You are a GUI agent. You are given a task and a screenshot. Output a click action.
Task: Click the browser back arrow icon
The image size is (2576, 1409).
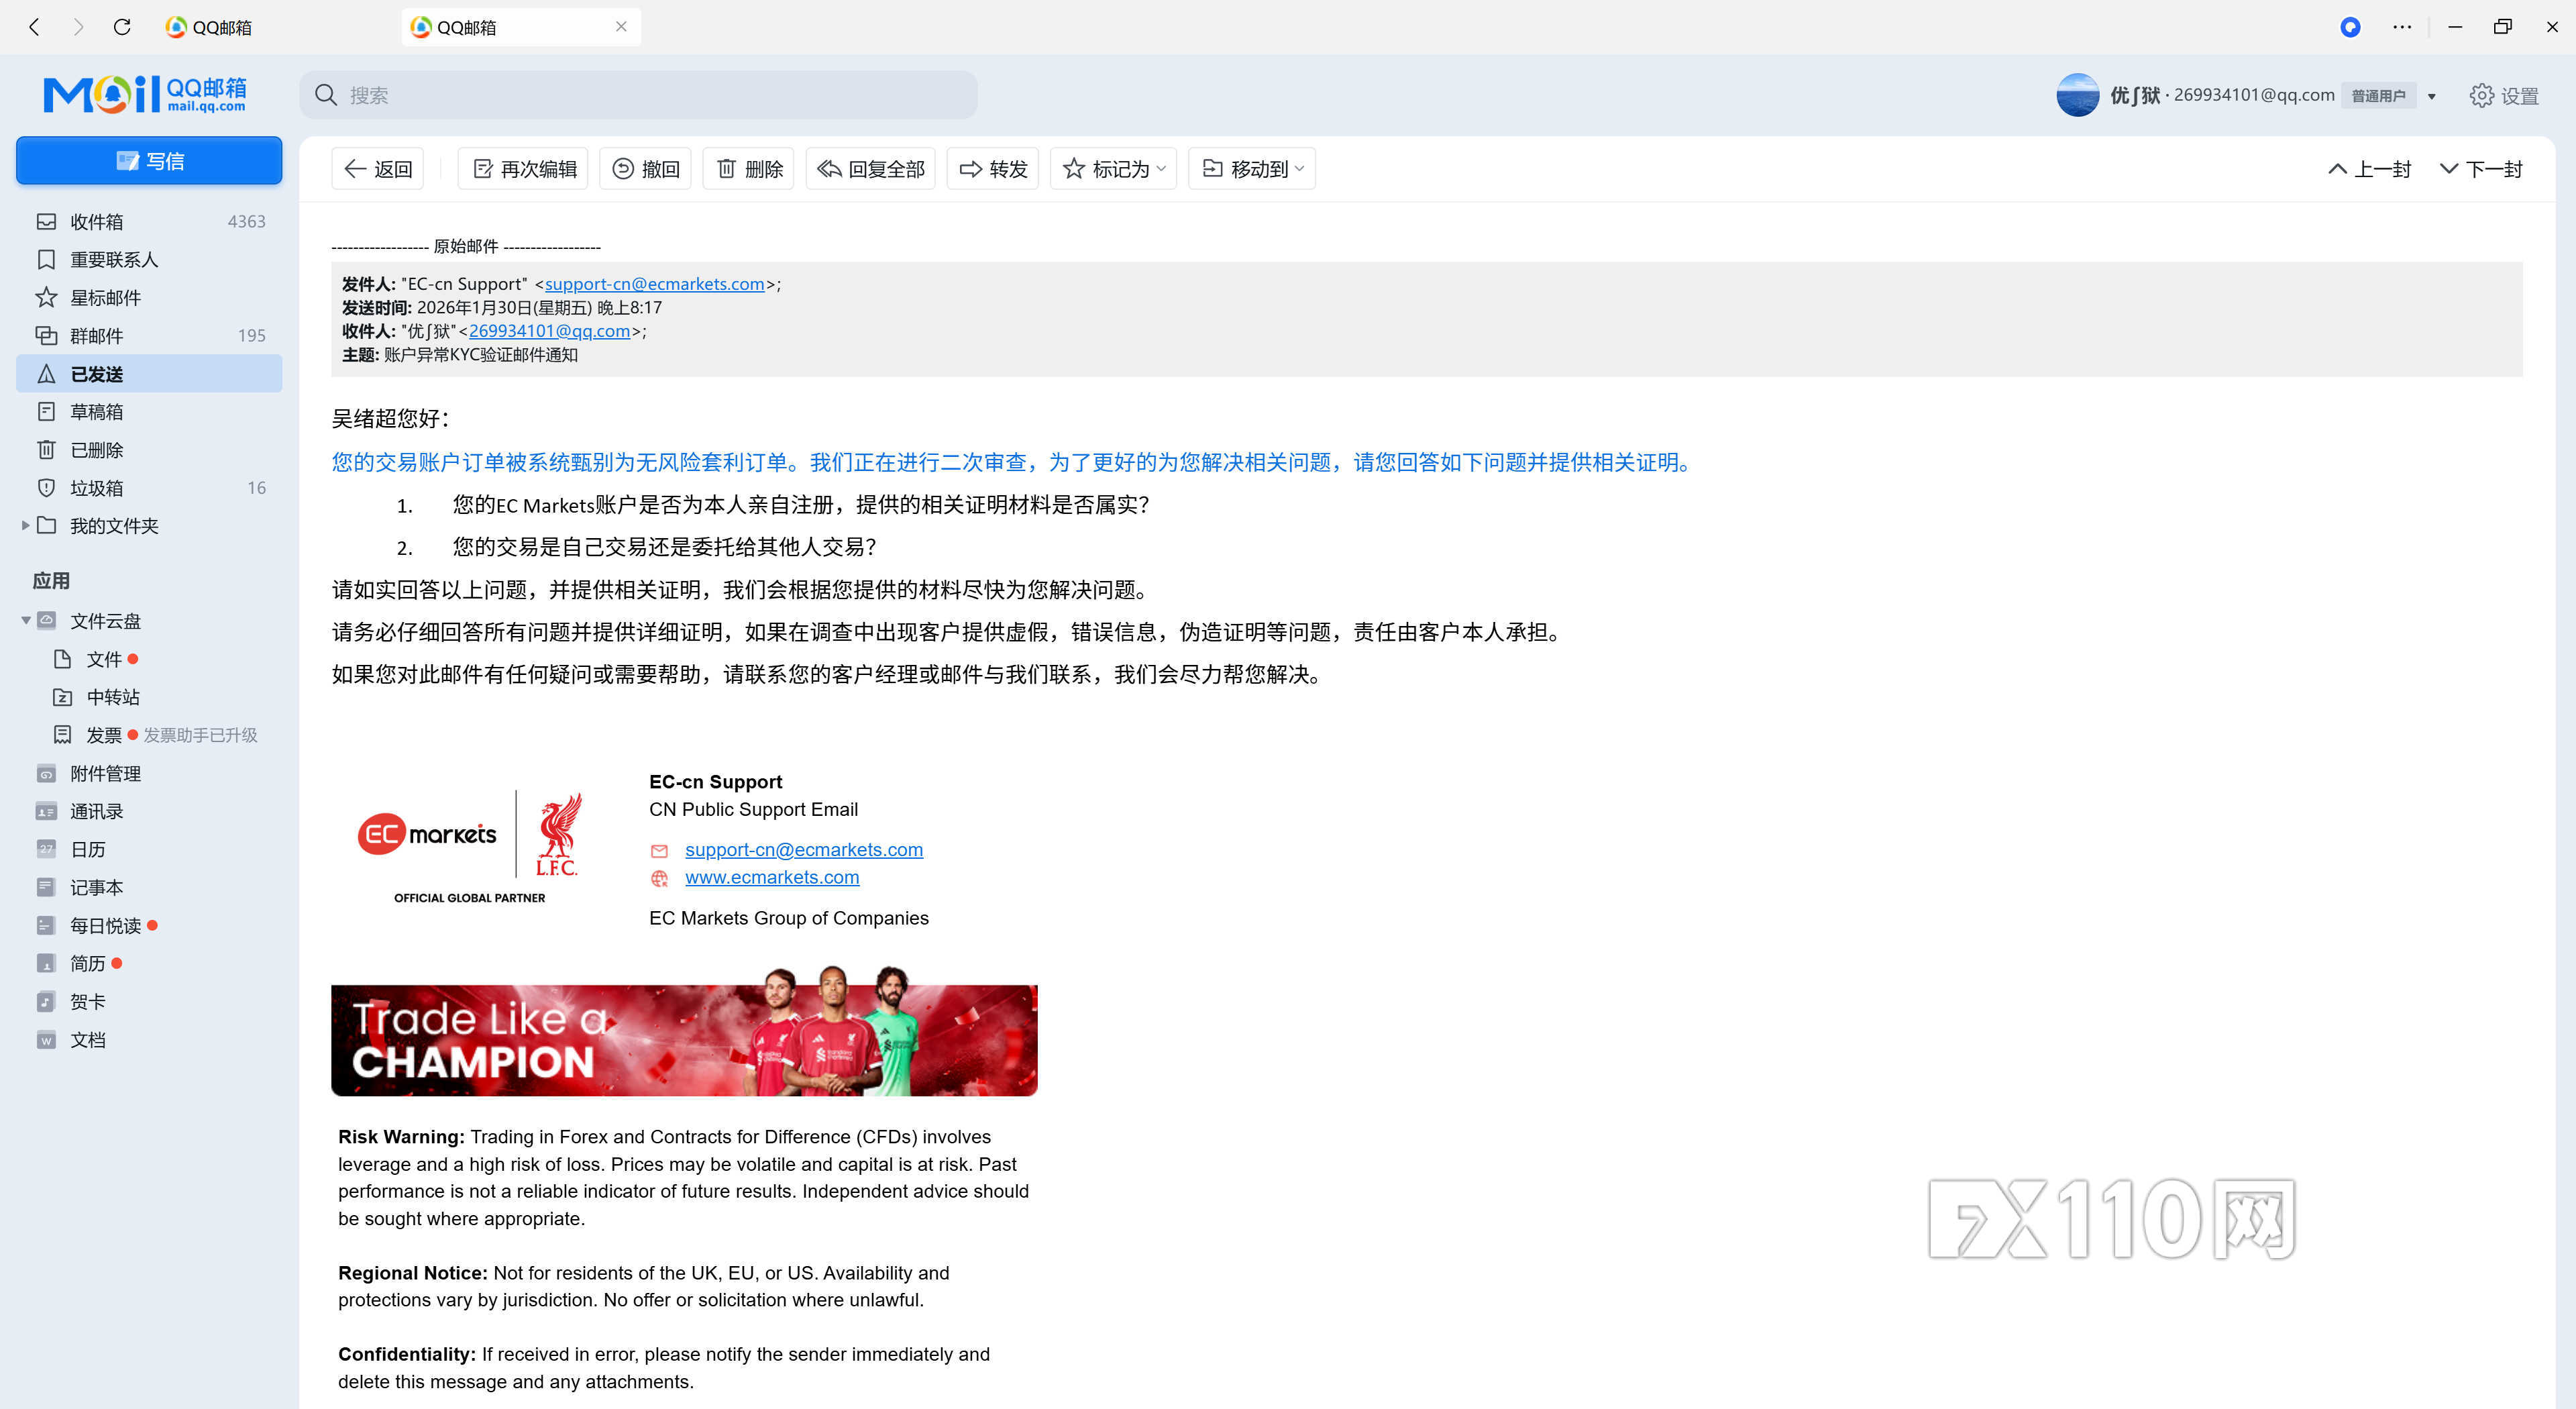pos(35,27)
